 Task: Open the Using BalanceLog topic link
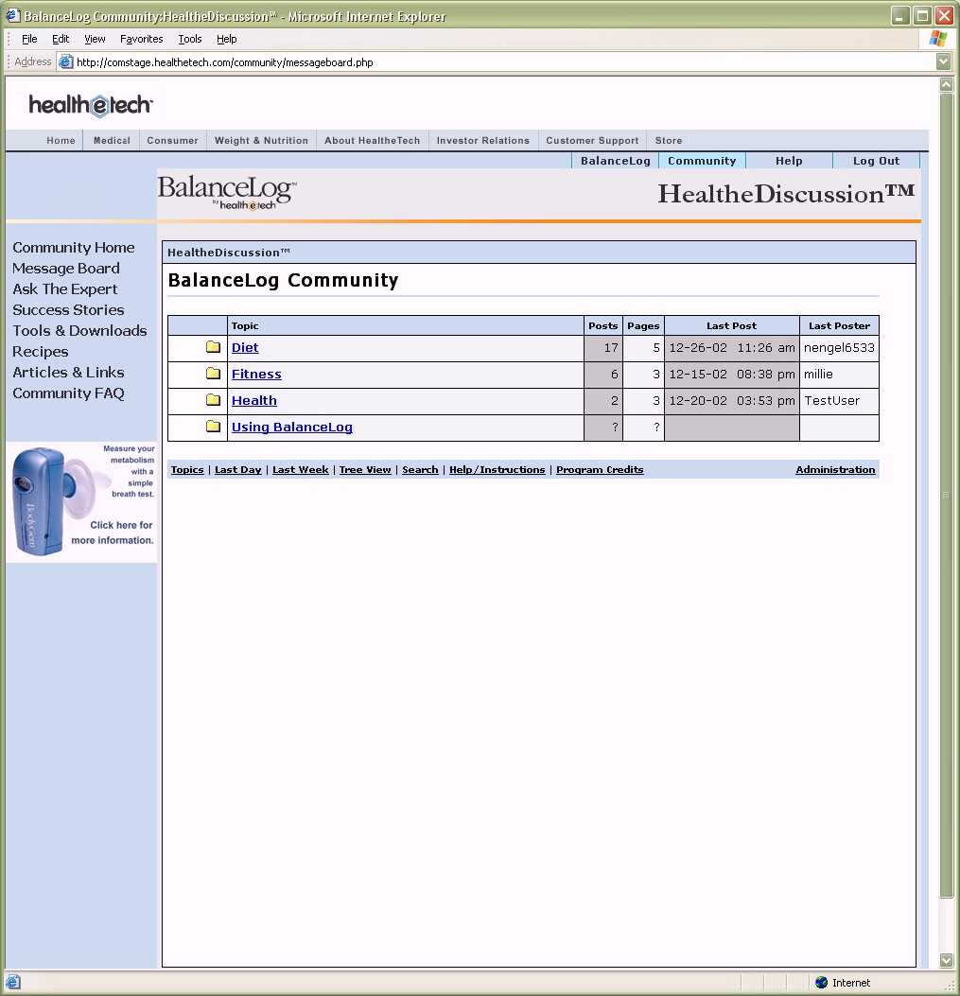click(x=292, y=427)
